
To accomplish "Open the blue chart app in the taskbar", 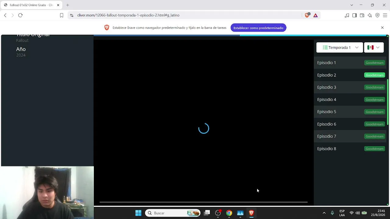I will (x=240, y=213).
